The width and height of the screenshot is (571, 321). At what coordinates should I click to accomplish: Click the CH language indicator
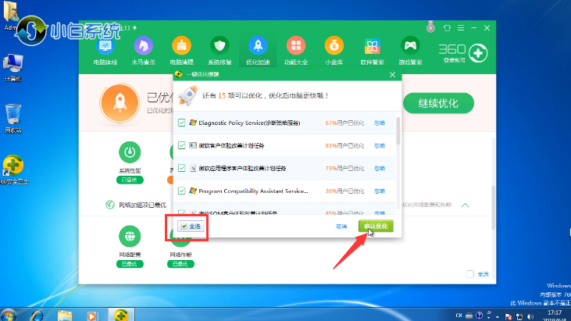459,316
